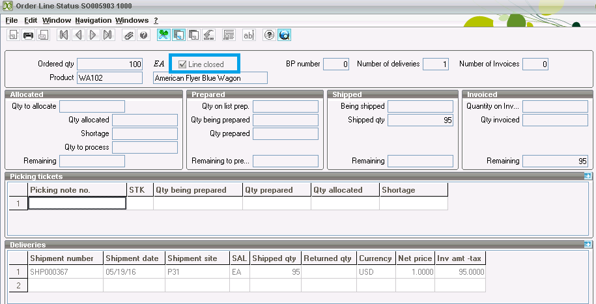
Task: Click the Deliveries section expand icon
Action: pyautogui.click(x=588, y=244)
